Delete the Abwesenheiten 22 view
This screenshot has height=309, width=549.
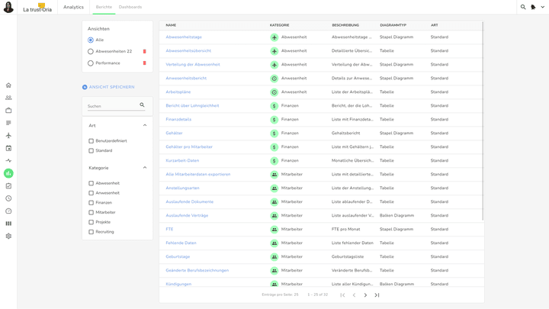point(145,51)
